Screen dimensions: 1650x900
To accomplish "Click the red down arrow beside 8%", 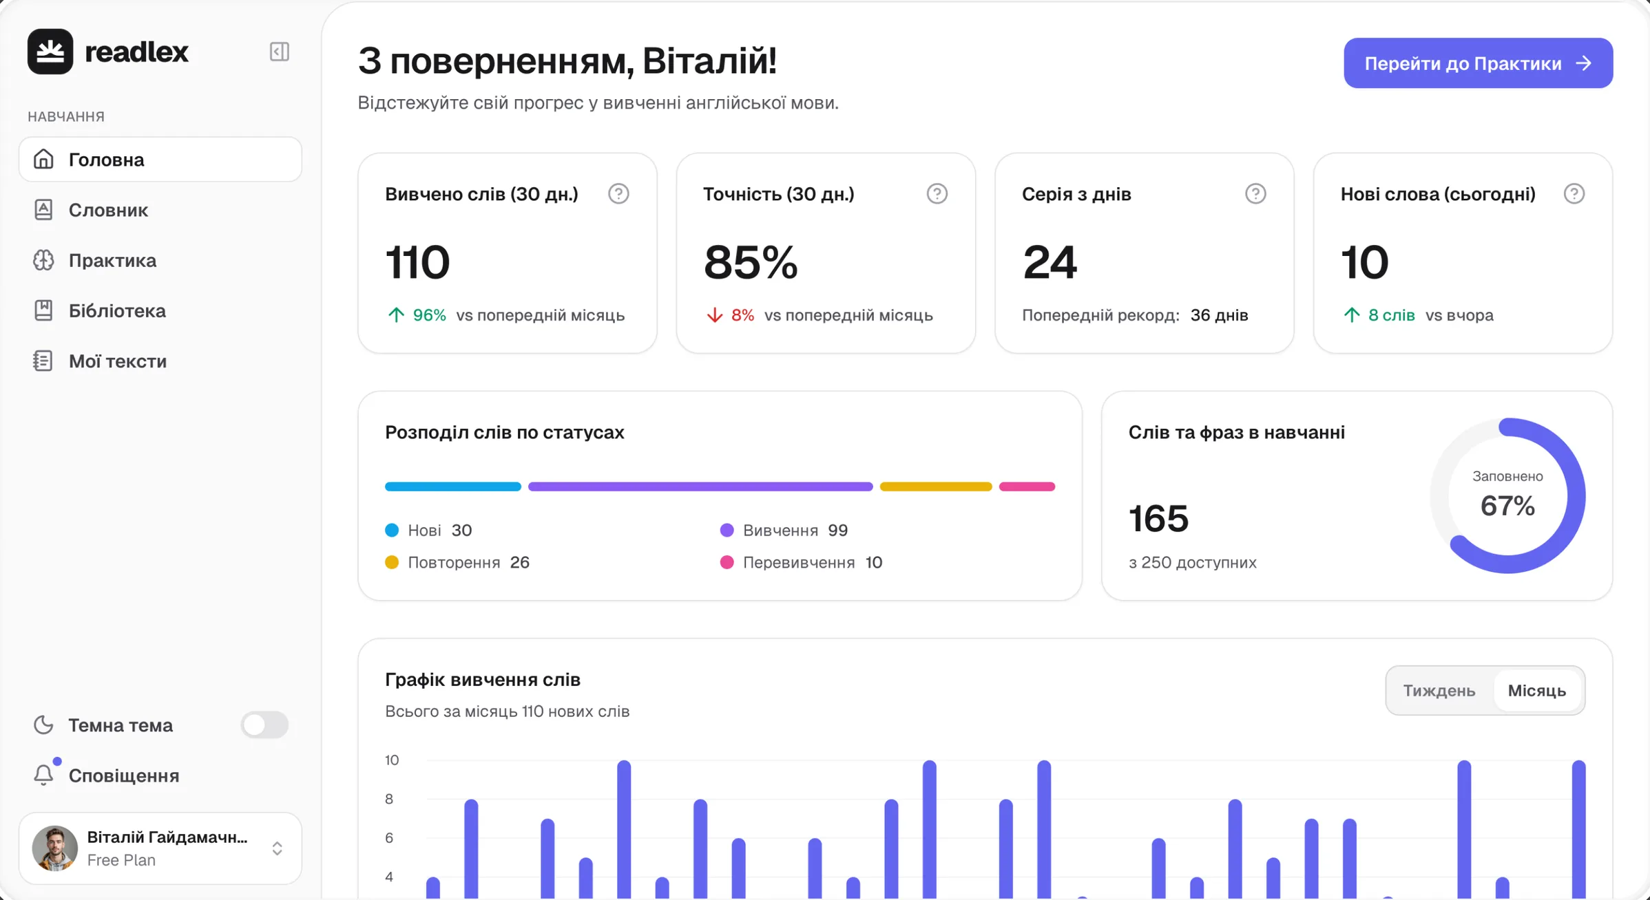I will pos(714,315).
